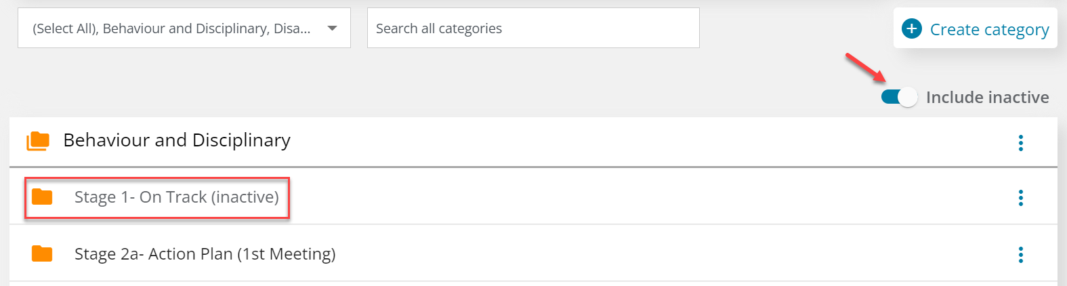Viewport: 1067px width, 286px height.
Task: Select the 'Behaviour and Disciplinary' category heading
Action: [x=177, y=140]
